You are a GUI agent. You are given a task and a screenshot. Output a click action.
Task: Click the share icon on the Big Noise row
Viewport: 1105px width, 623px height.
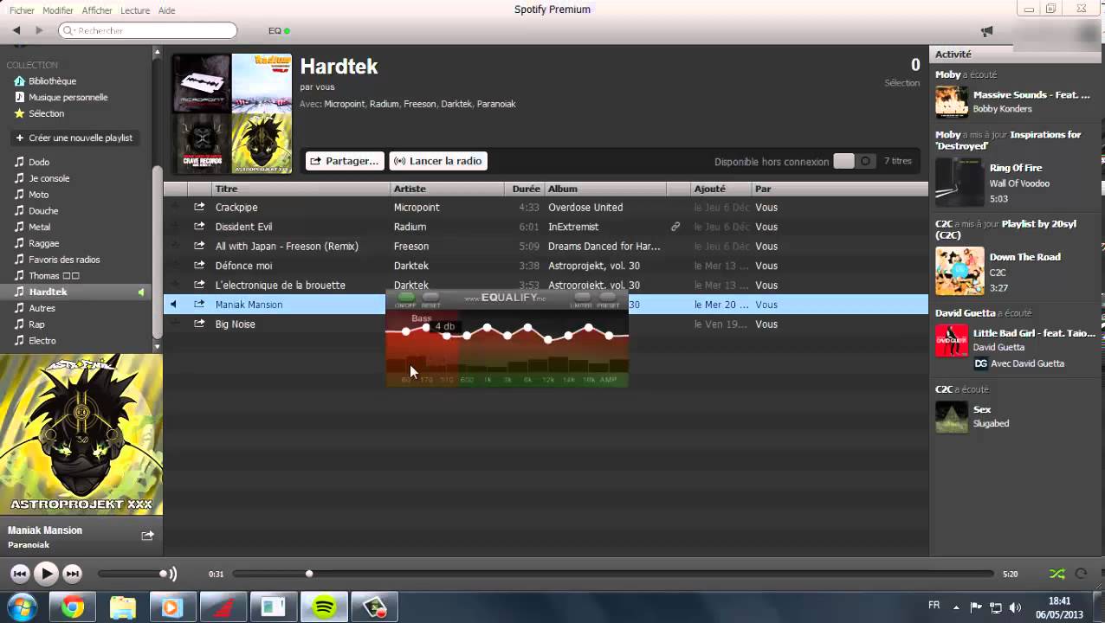199,324
